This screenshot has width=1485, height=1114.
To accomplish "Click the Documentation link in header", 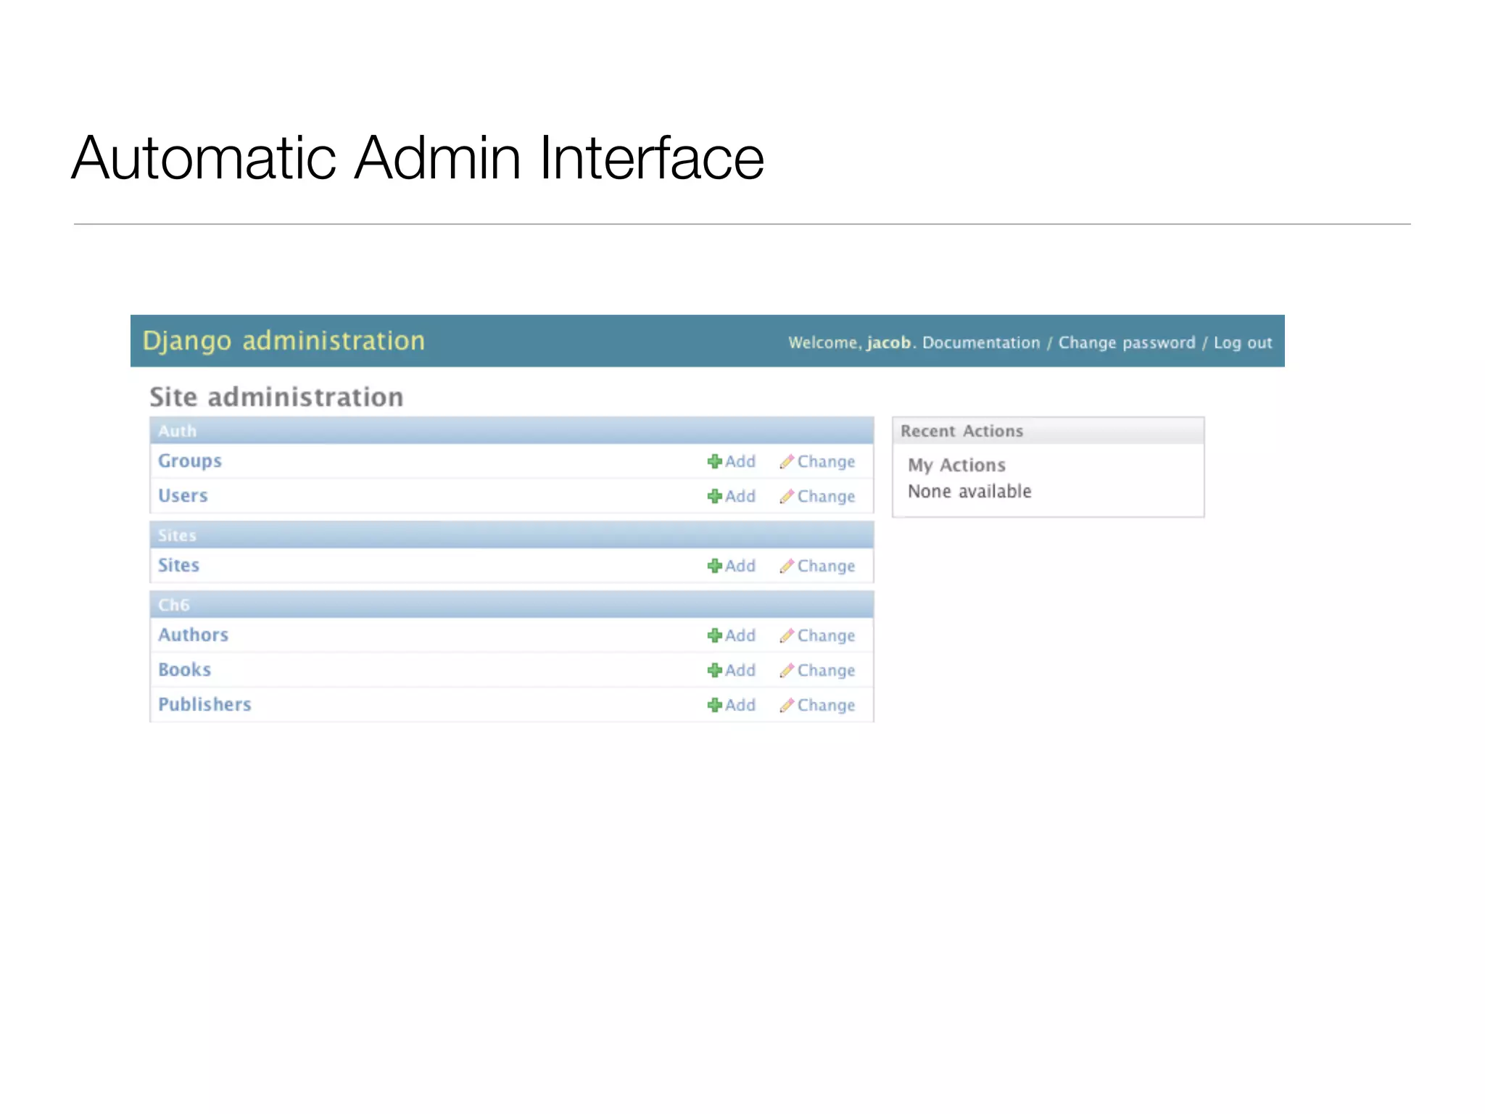I will 980,343.
